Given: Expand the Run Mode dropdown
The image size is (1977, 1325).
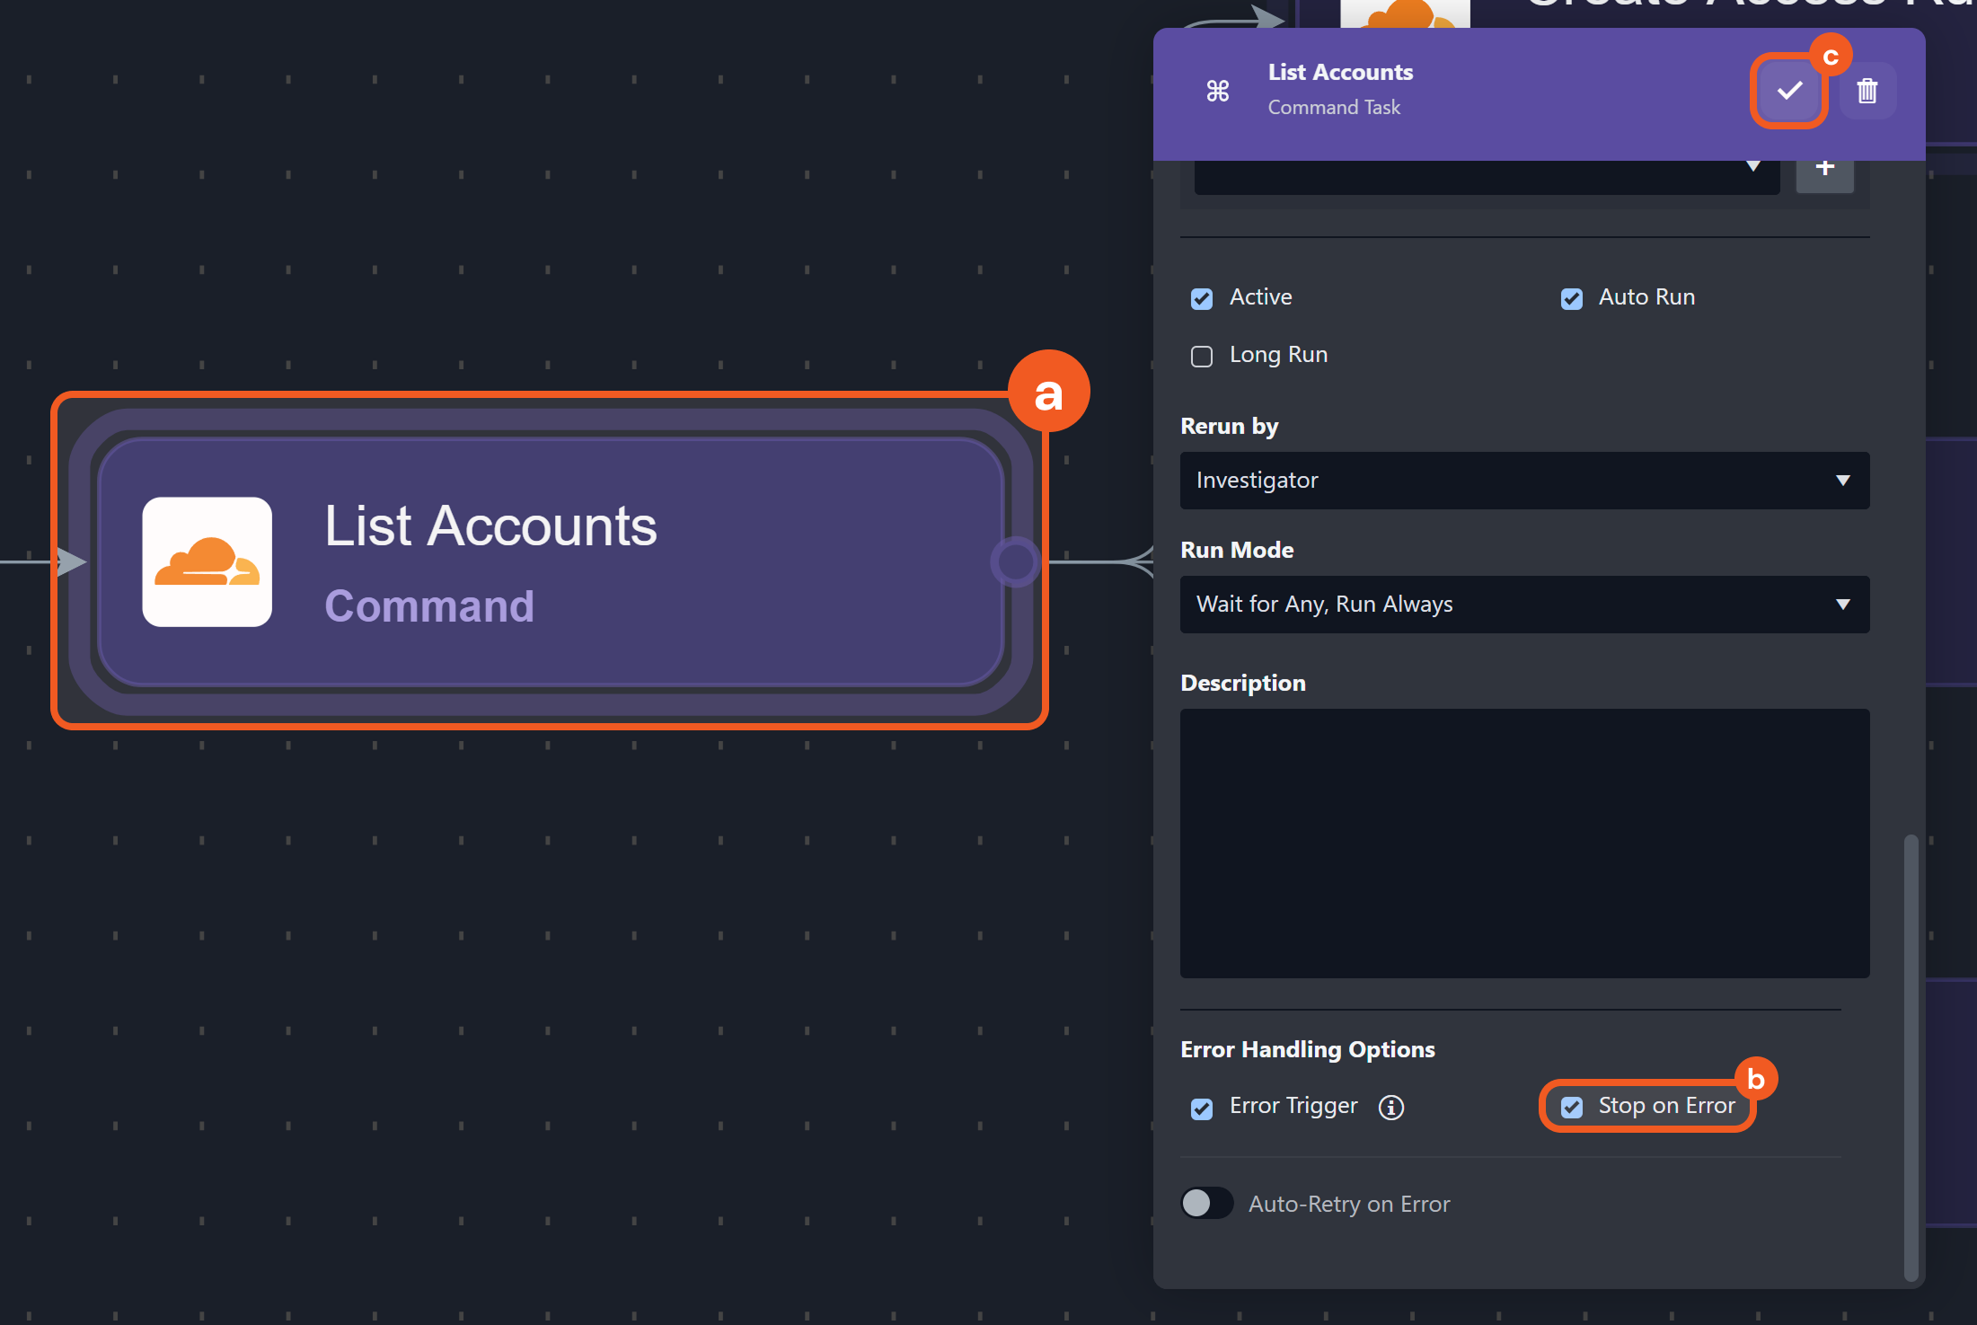Looking at the screenshot, I should 1524,605.
